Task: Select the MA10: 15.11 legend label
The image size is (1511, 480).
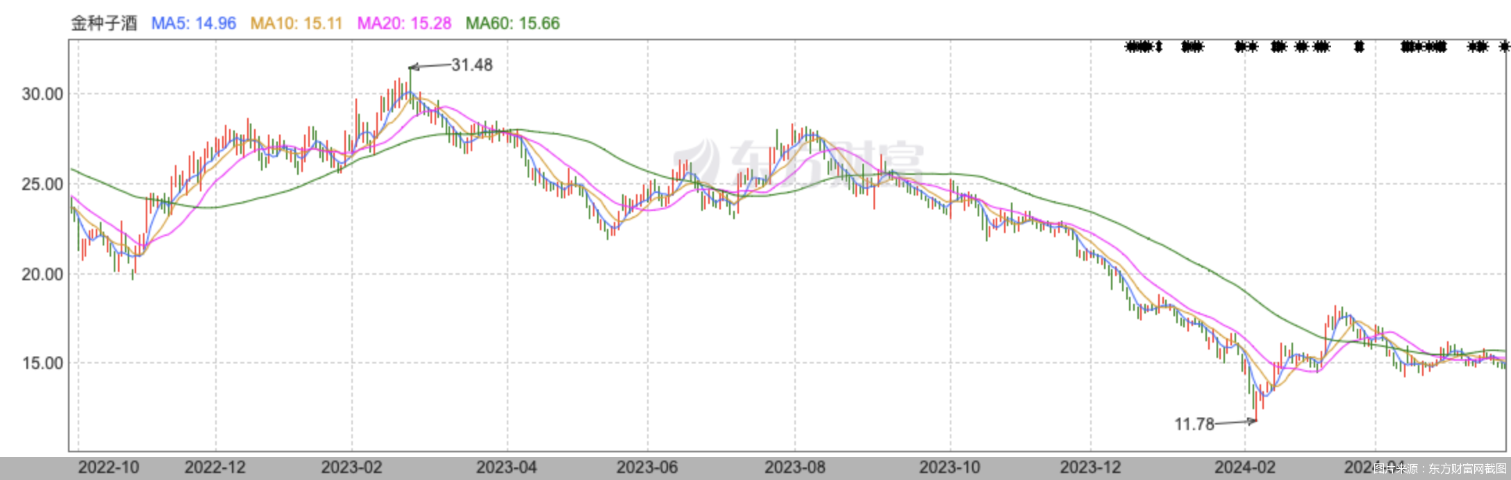Action: coord(297,24)
